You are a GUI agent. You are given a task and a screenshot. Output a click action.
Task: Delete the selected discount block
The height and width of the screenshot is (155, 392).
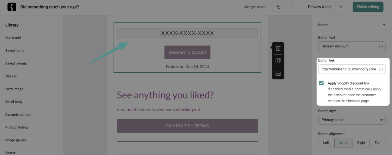point(278,48)
